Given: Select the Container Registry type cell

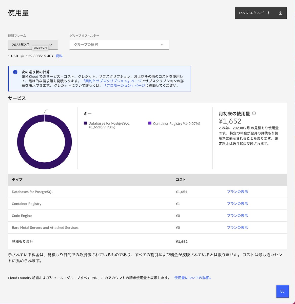Looking at the screenshot, I should [27, 204].
